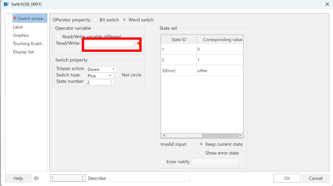The image size is (333, 186).
Task: Enable Read/Write variable different checkbox
Action: [x=58, y=36]
